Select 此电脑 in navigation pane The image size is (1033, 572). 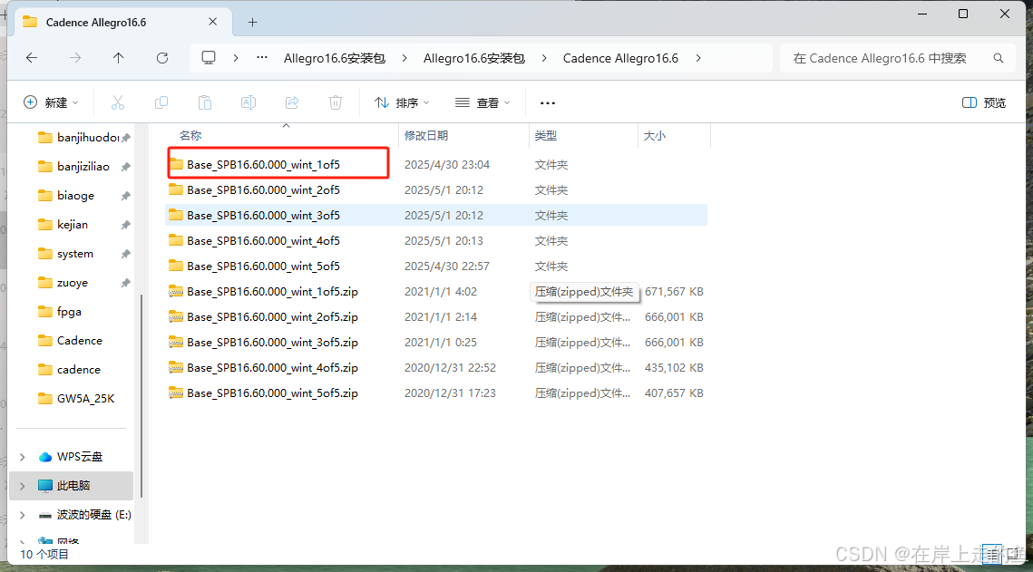click(73, 486)
